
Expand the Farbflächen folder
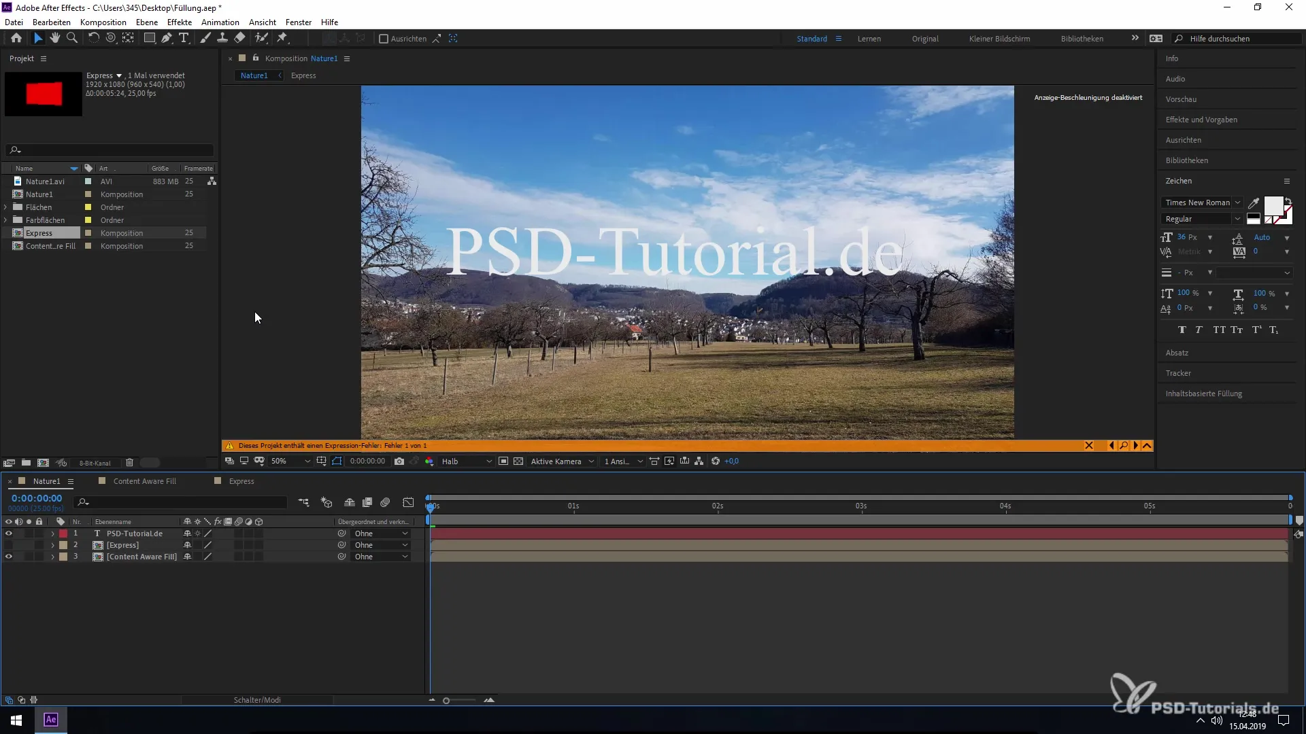(x=6, y=220)
